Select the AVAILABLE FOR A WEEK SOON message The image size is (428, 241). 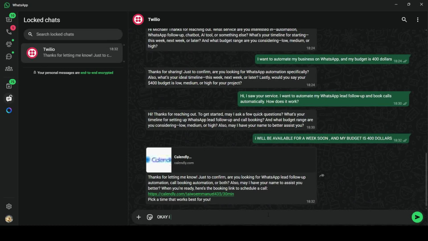(x=331, y=138)
